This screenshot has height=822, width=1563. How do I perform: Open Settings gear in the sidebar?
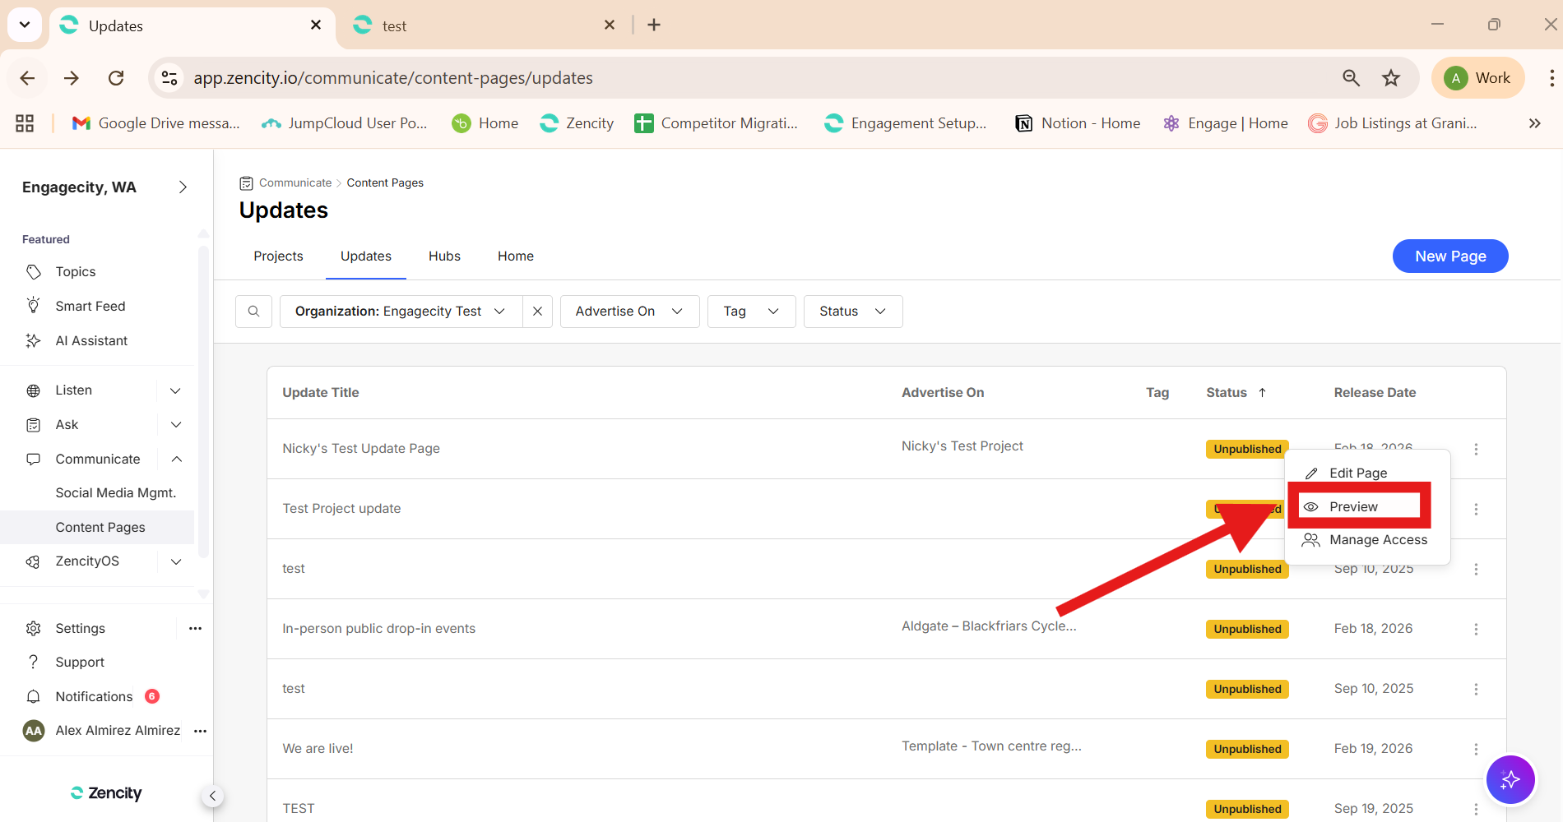(x=34, y=628)
